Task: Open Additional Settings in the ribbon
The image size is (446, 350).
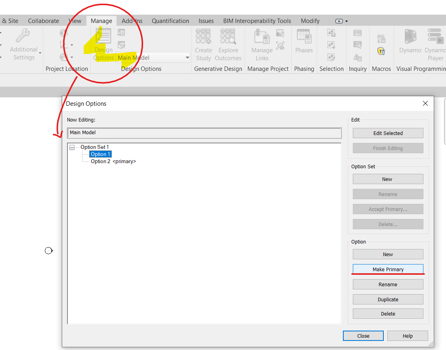Action: point(24,45)
